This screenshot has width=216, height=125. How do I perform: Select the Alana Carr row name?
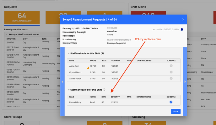(x=74, y=66)
